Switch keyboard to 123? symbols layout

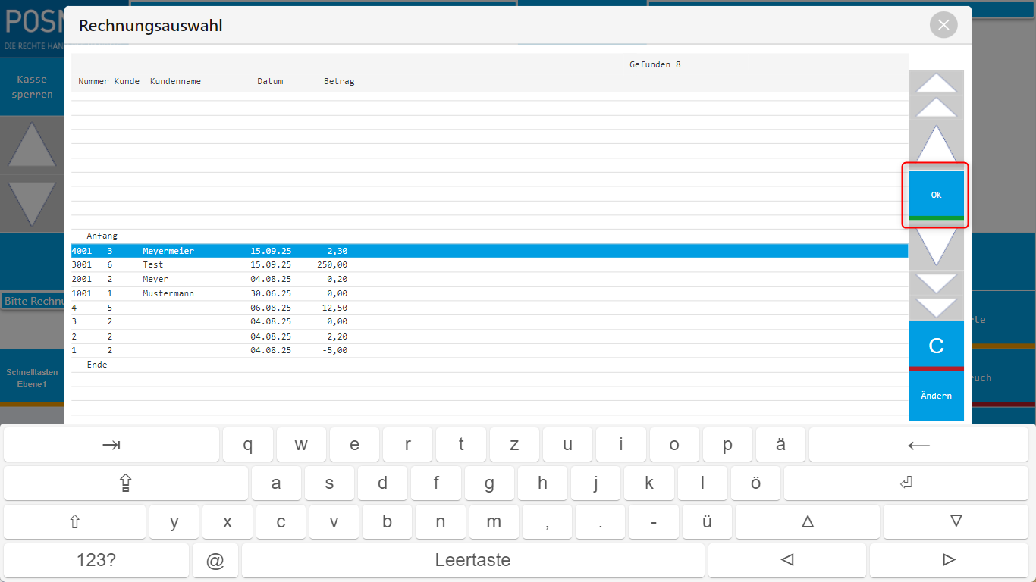point(96,560)
